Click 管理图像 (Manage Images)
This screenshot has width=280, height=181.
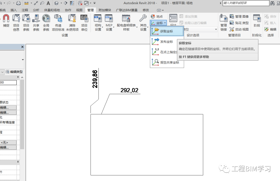(x=239, y=16)
